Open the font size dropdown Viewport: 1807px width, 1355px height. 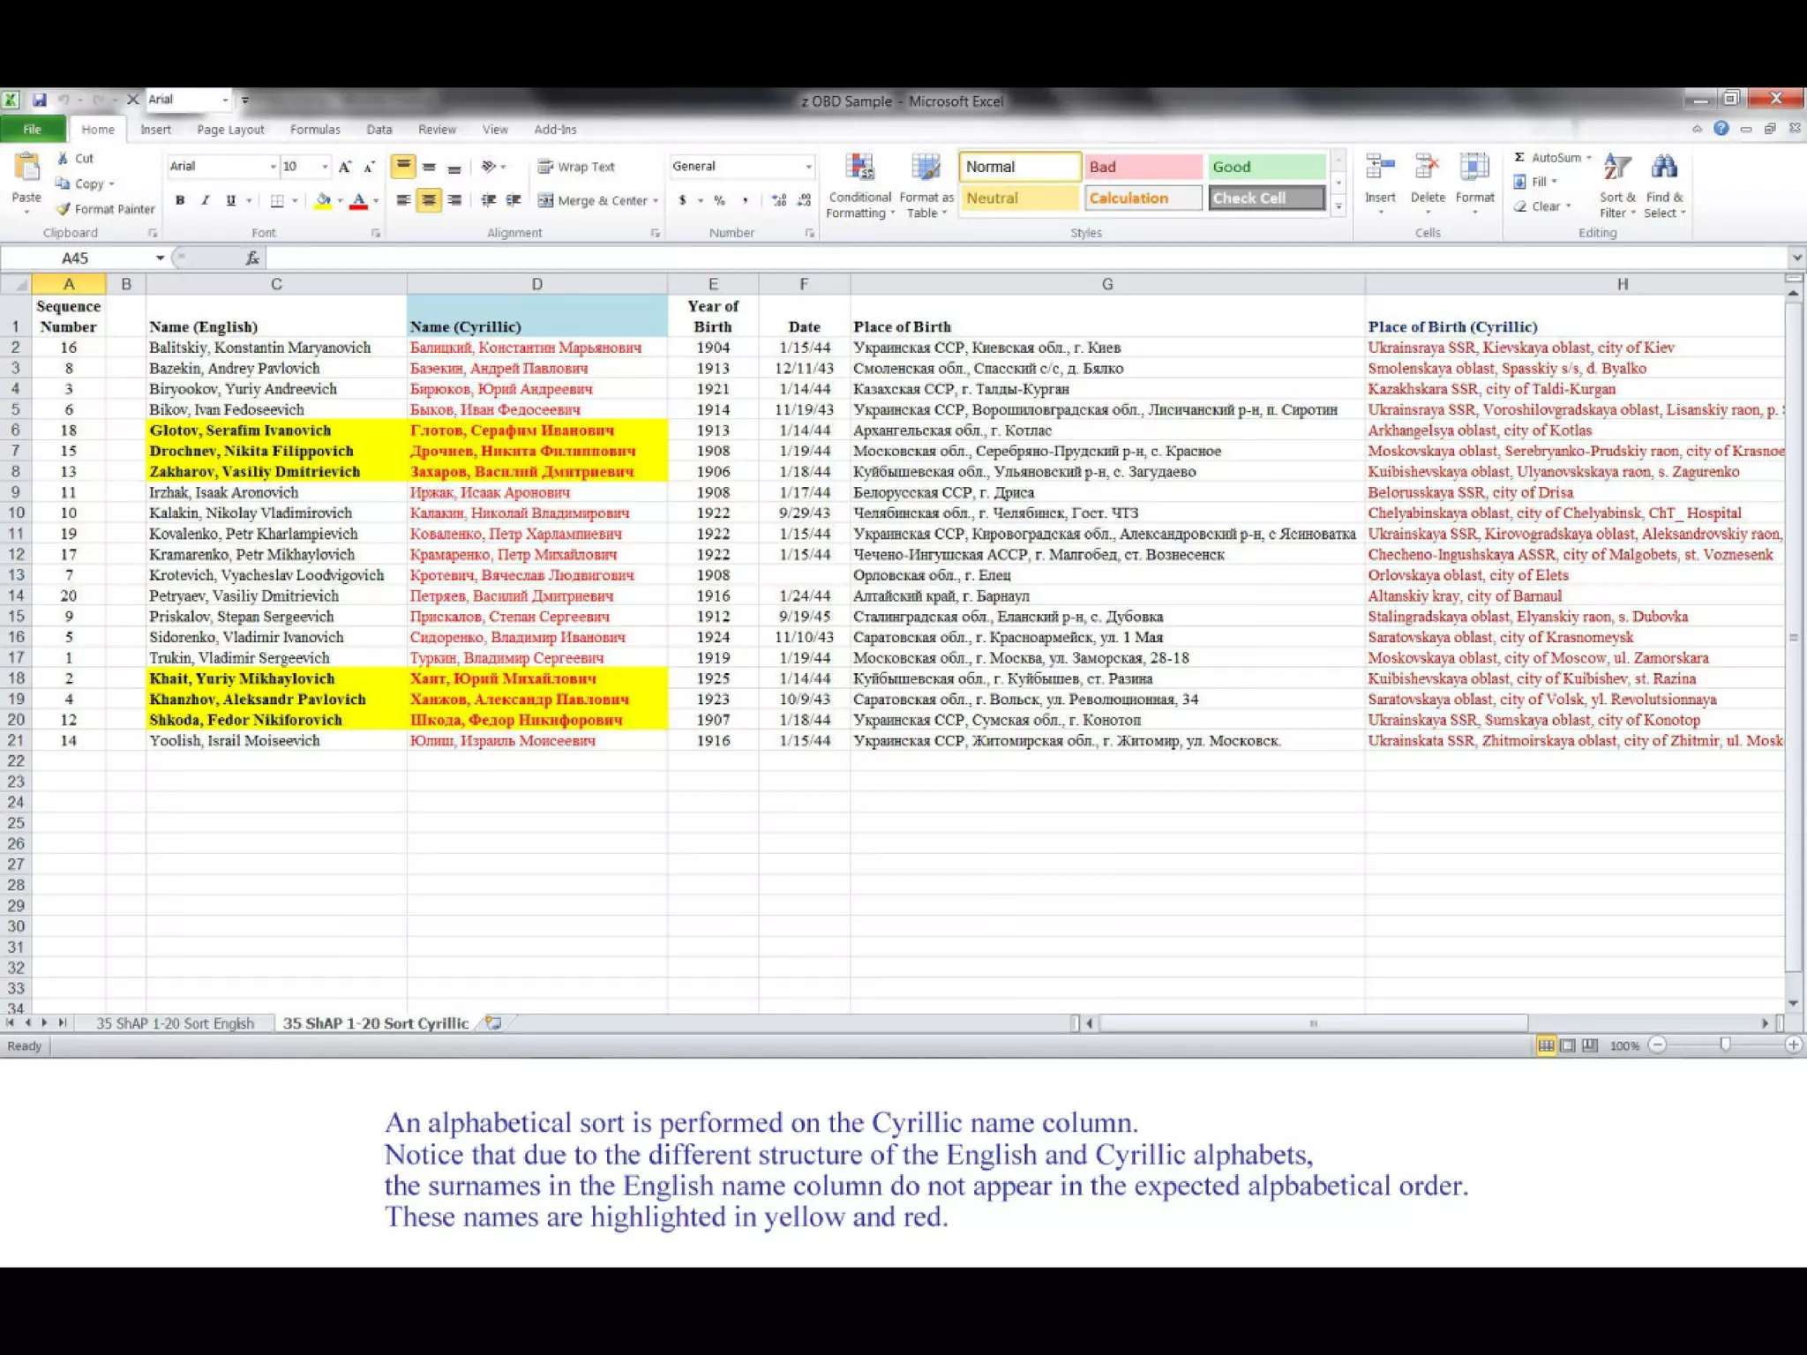[325, 167]
